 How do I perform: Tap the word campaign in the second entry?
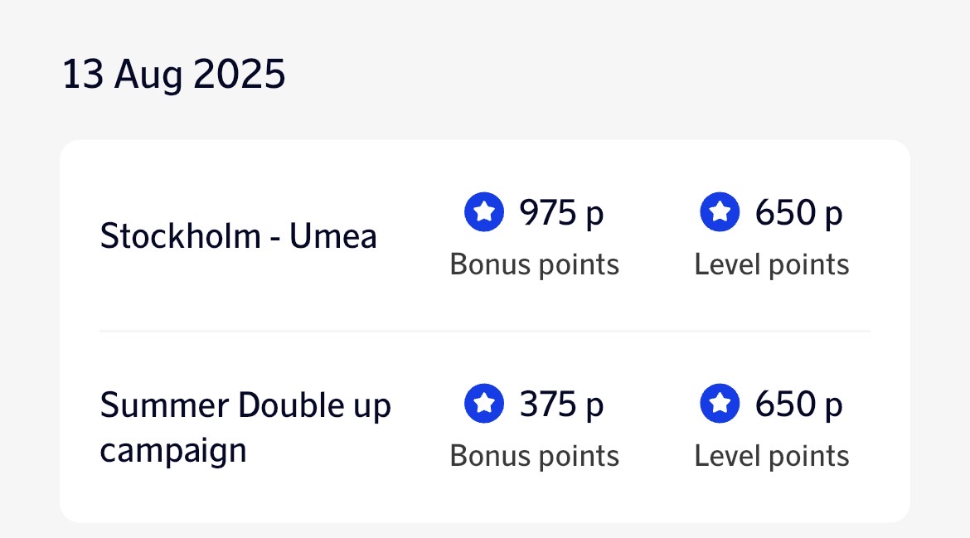(173, 451)
